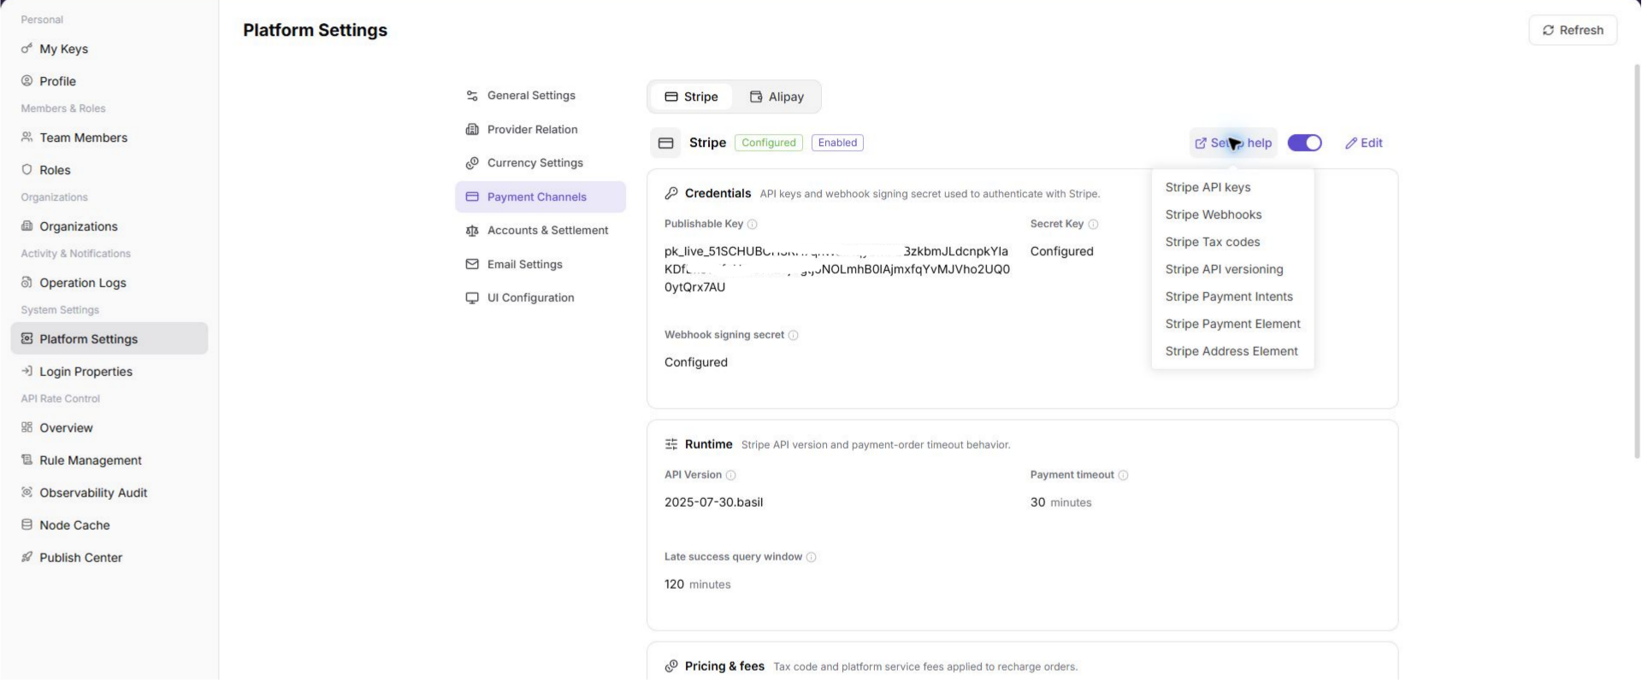Click Configured under Secret Key
1642x680 pixels.
tap(1061, 252)
